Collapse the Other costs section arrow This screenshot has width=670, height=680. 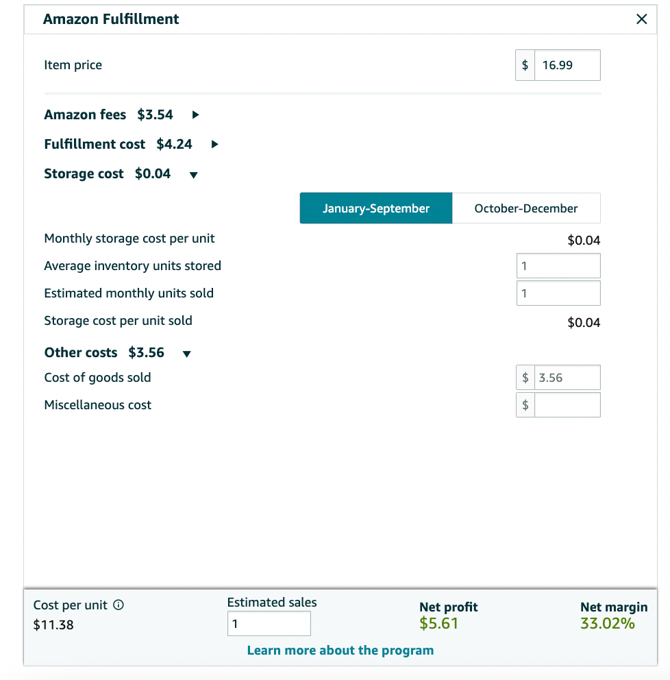pos(187,354)
